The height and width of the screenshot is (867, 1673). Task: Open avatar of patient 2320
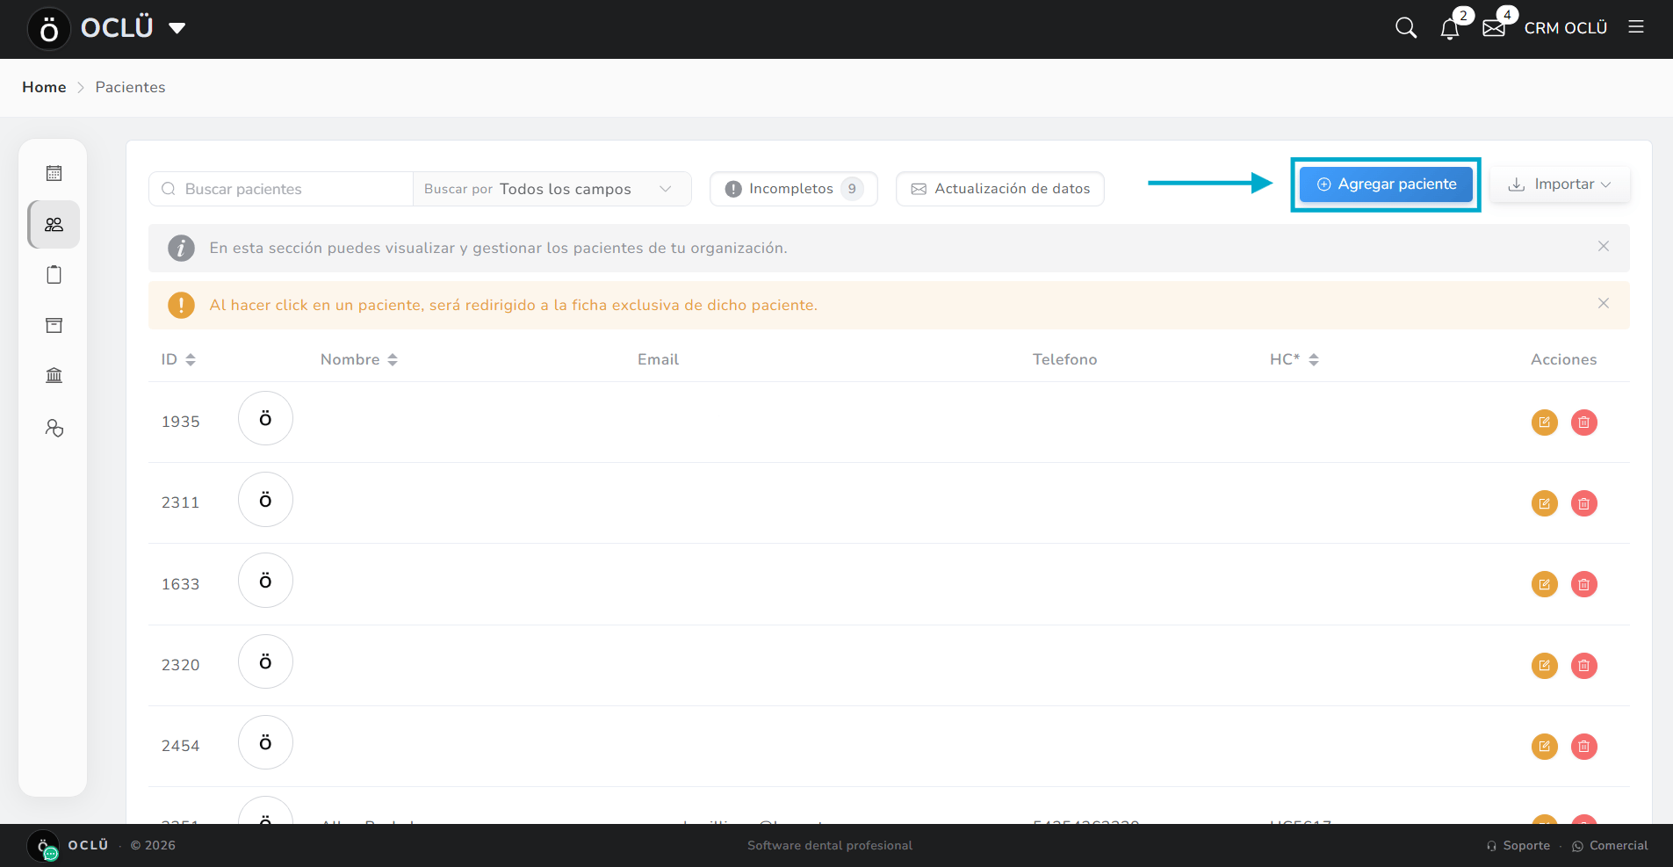coord(265,661)
